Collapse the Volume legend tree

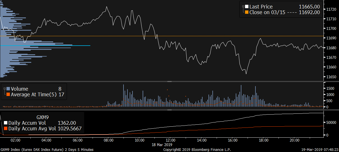(x=4, y=89)
